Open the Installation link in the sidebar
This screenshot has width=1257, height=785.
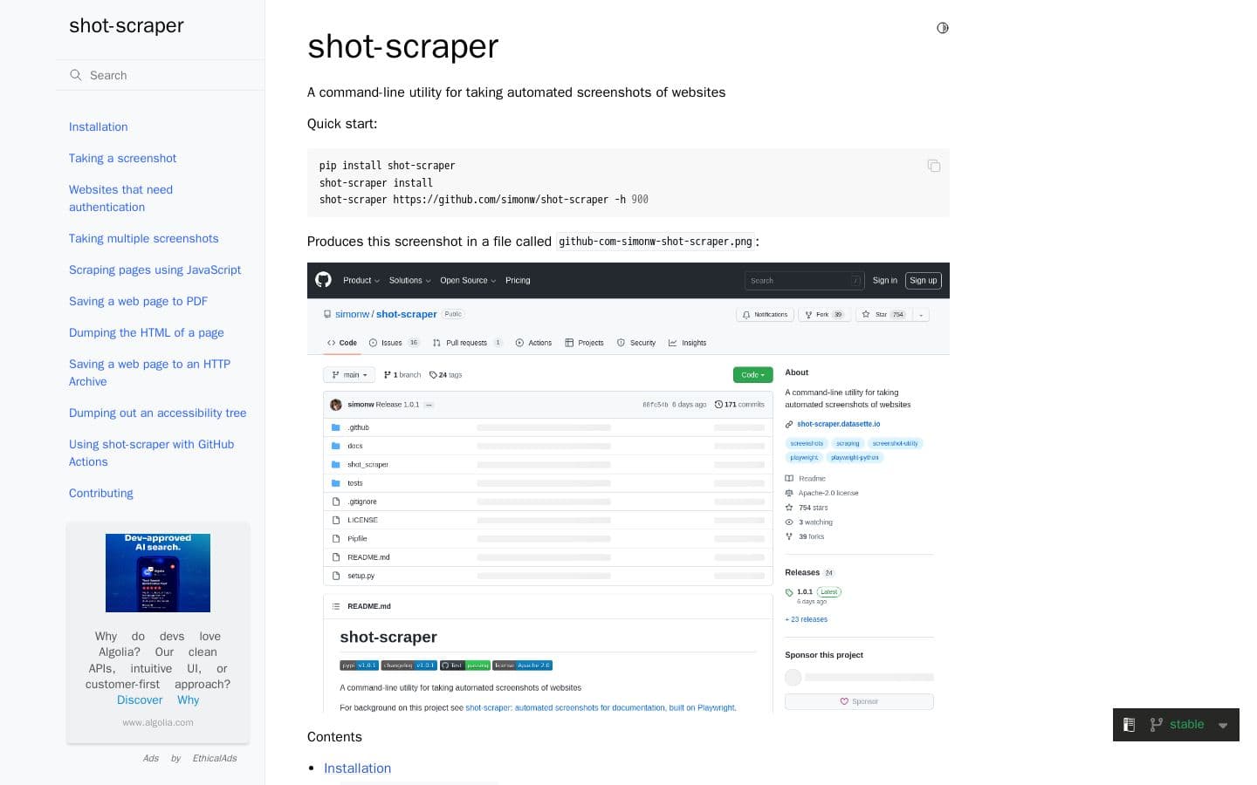tap(98, 126)
